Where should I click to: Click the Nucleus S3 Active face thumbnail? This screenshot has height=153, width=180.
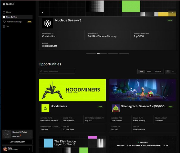coord(6,134)
